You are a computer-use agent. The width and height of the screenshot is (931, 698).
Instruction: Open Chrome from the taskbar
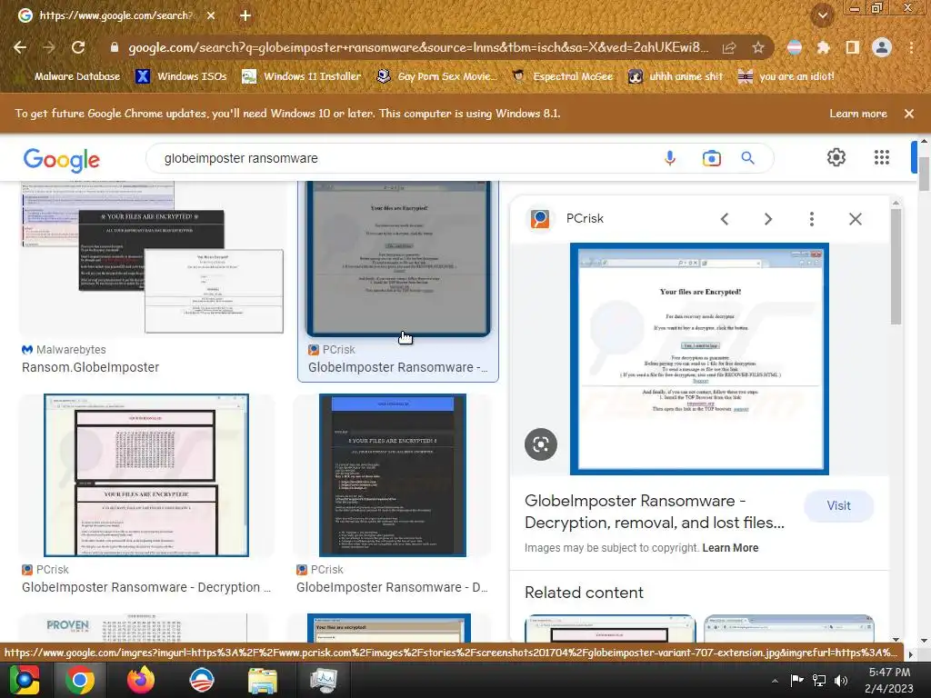80,680
